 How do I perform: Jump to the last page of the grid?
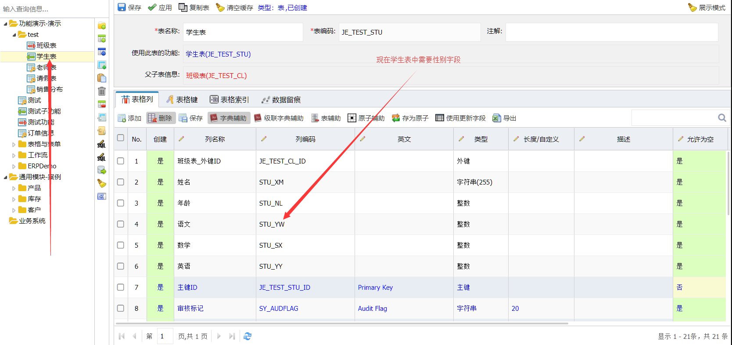232,336
